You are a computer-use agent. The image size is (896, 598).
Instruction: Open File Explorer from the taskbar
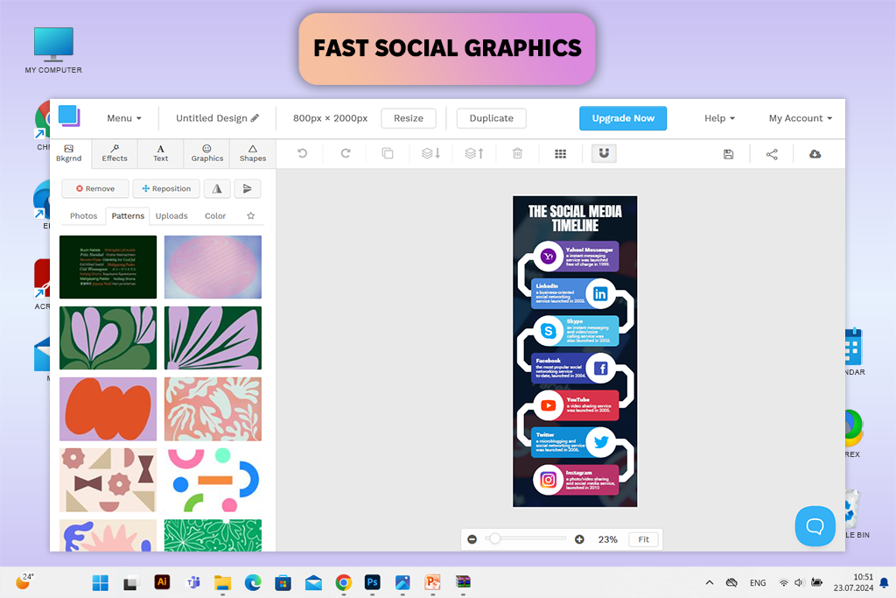click(222, 582)
